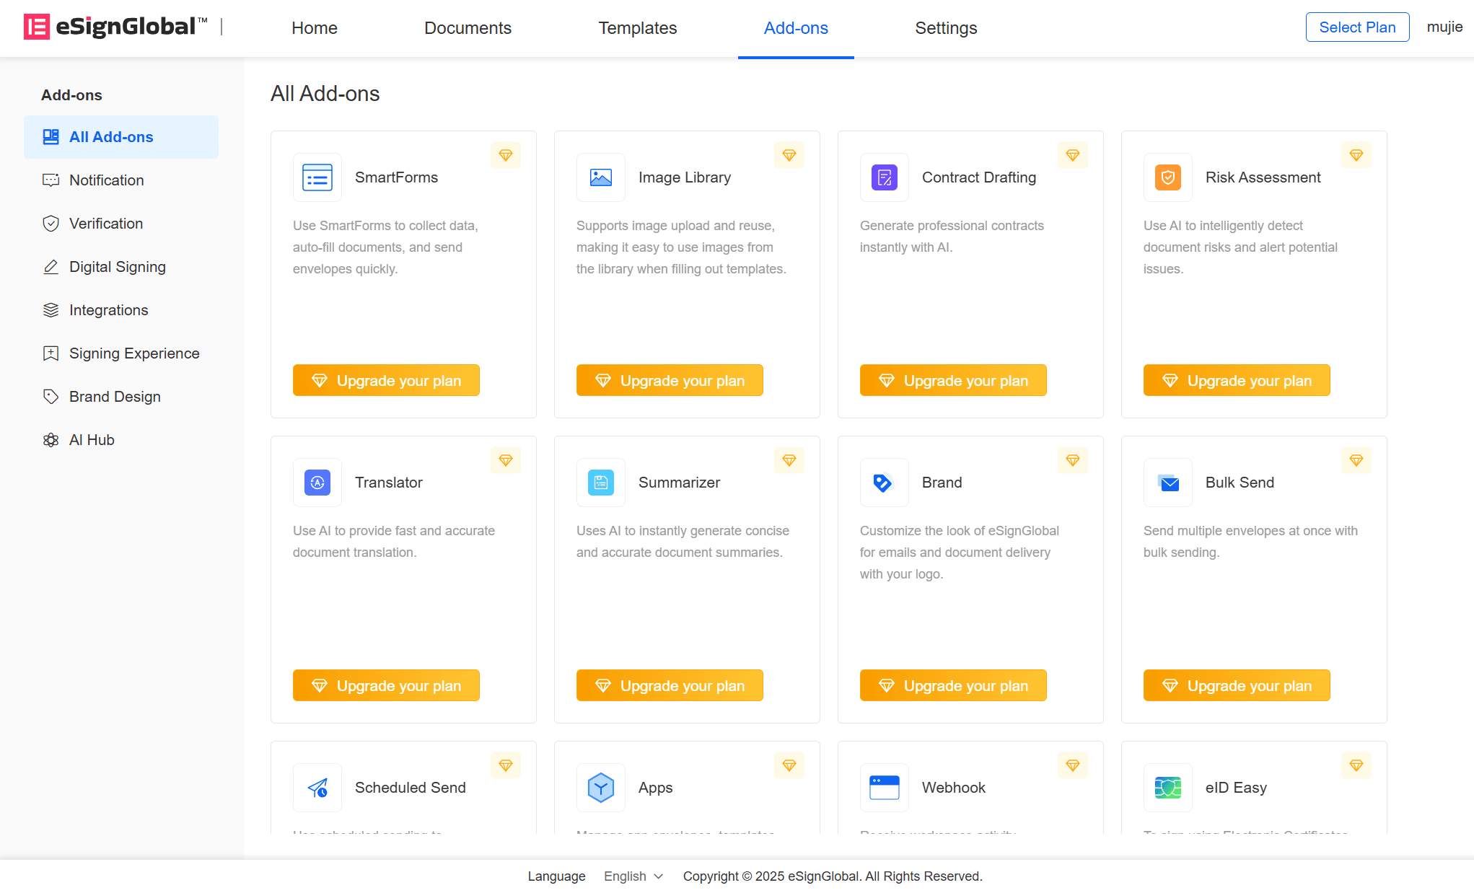
Task: Upgrade your plan for Risk Assessment
Action: 1237,380
